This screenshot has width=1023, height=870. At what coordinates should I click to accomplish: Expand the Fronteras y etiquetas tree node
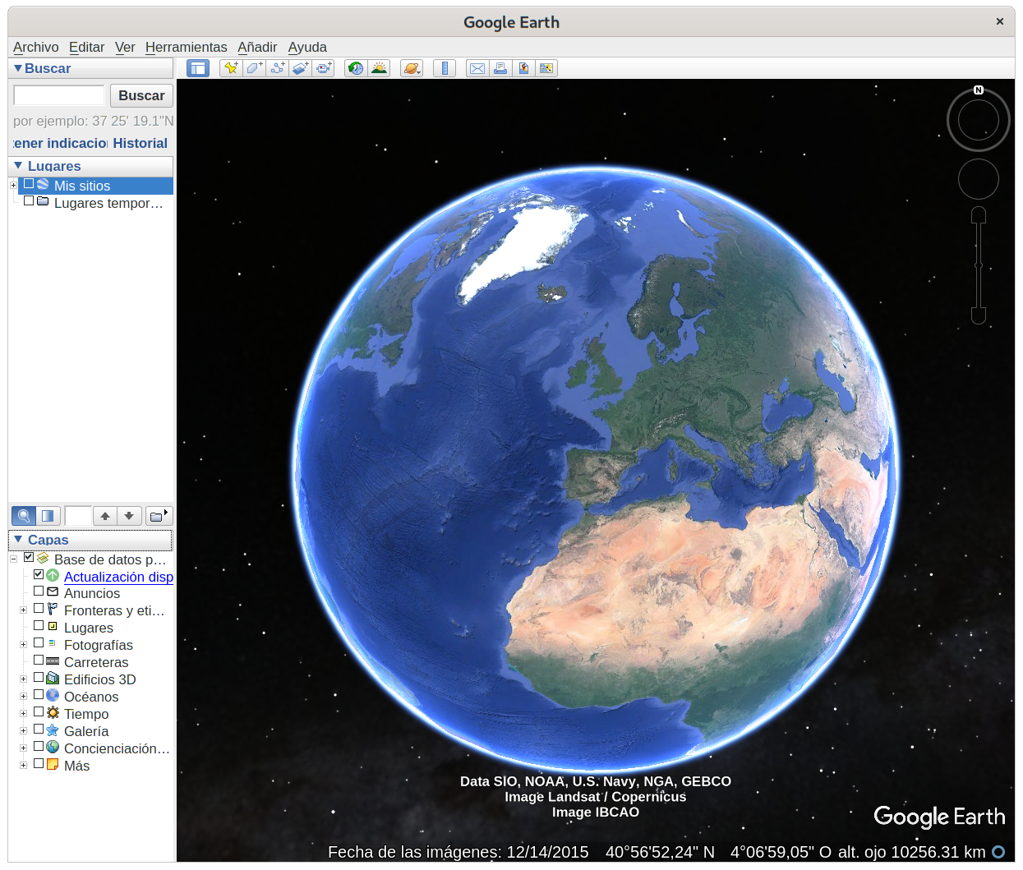pos(23,610)
